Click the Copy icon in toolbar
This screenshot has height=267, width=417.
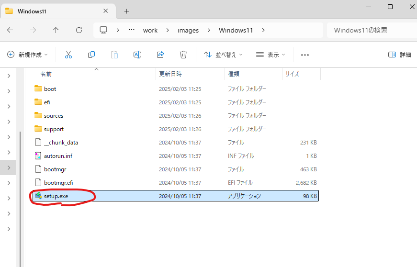[91, 55]
